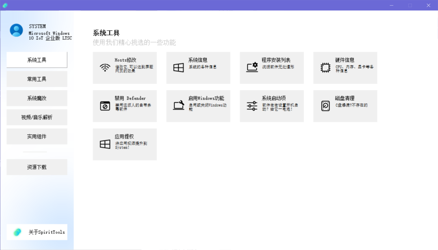Click the 启用Windows功能 laptop wrench icon

(x=178, y=105)
